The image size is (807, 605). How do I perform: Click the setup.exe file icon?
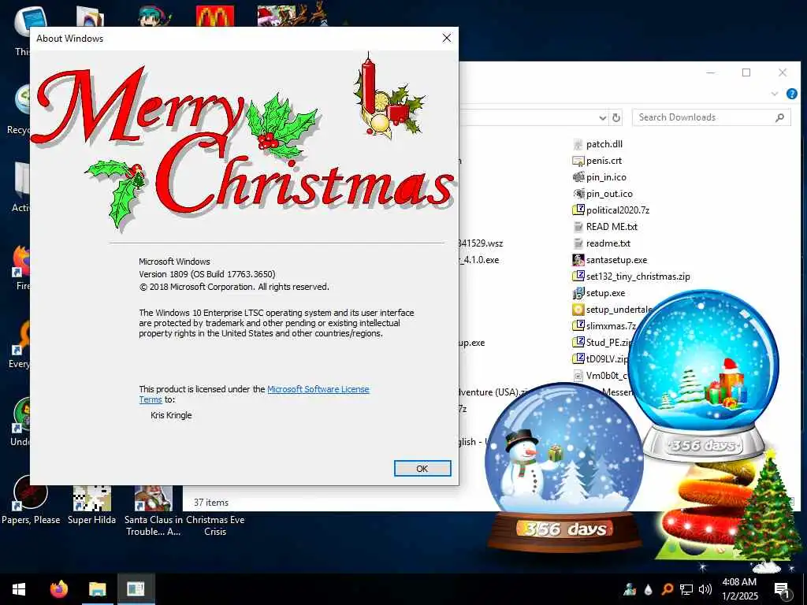(578, 293)
